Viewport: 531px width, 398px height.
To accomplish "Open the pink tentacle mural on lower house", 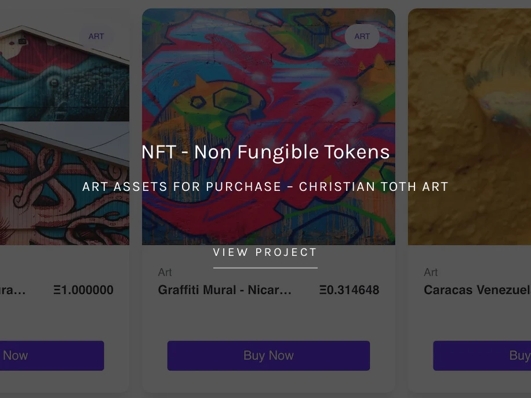I will (58, 186).
